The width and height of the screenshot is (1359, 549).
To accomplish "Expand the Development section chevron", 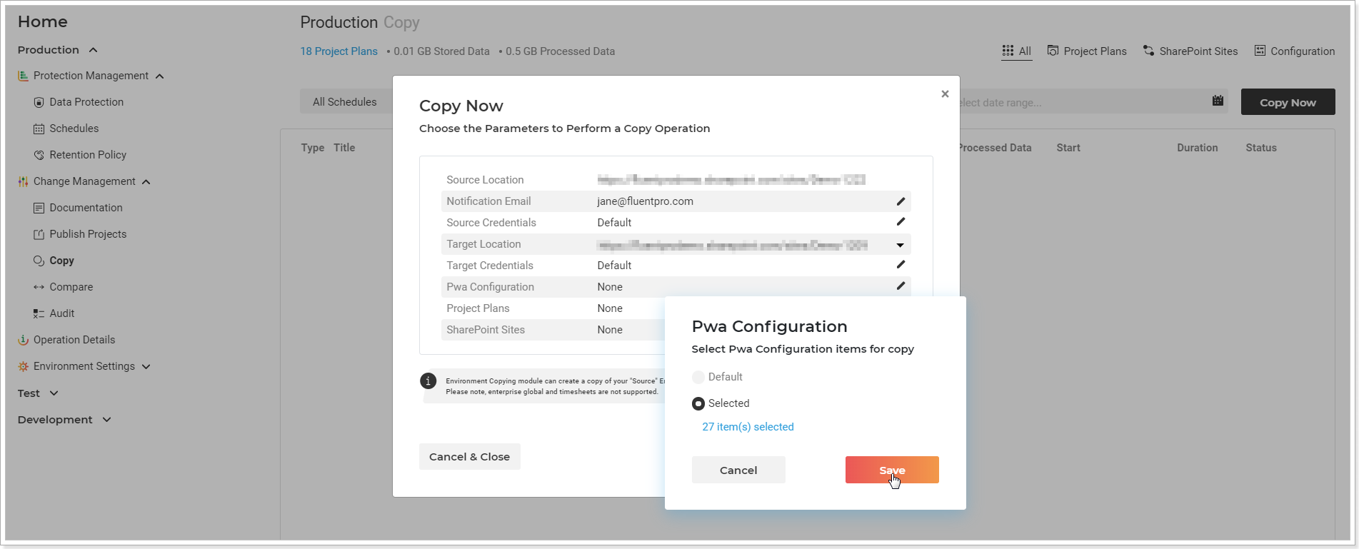I will coord(106,420).
